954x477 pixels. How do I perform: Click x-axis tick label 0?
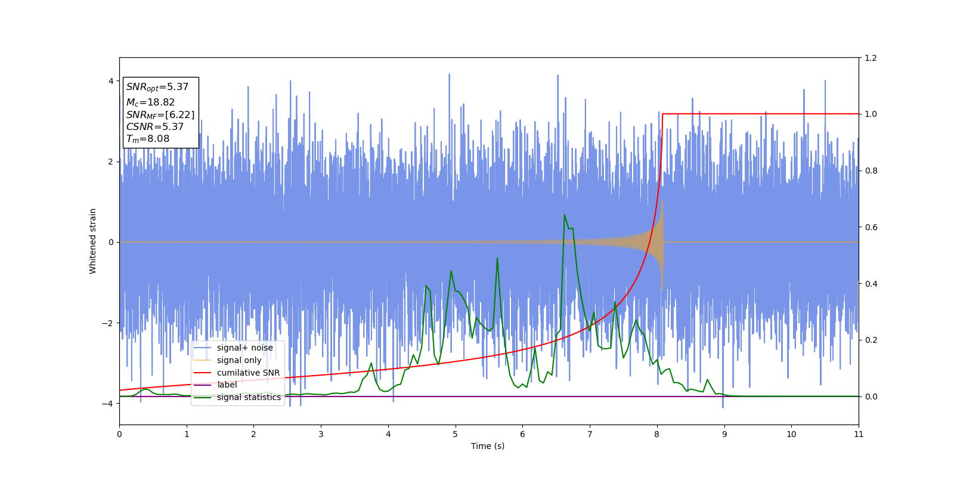point(119,434)
